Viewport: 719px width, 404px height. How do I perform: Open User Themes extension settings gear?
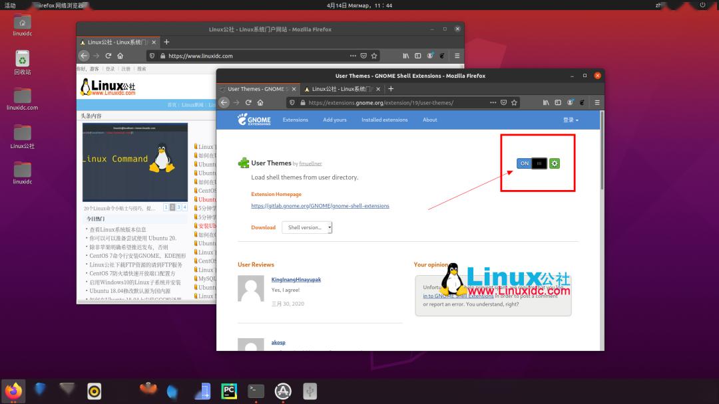click(555, 163)
